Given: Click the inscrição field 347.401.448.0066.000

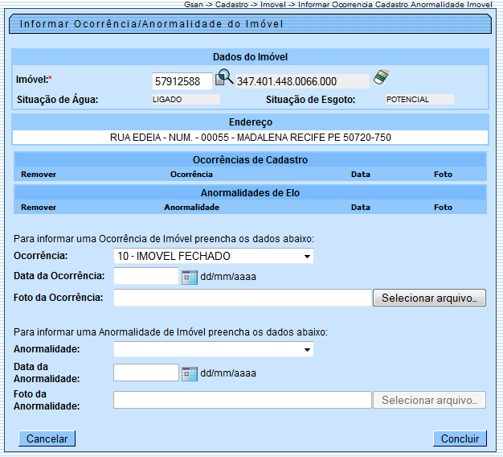Looking at the screenshot, I should pos(301,81).
